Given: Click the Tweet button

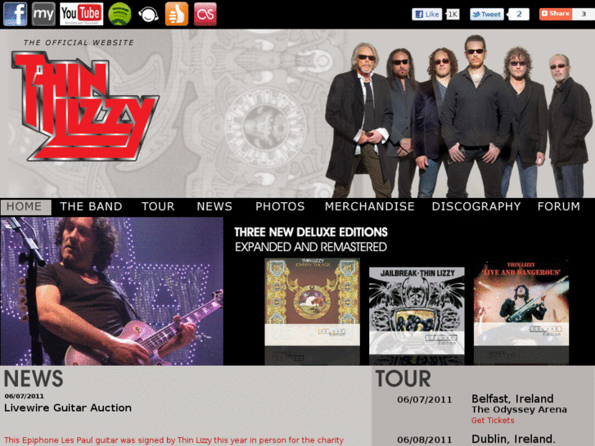Looking at the screenshot, I should 487,15.
